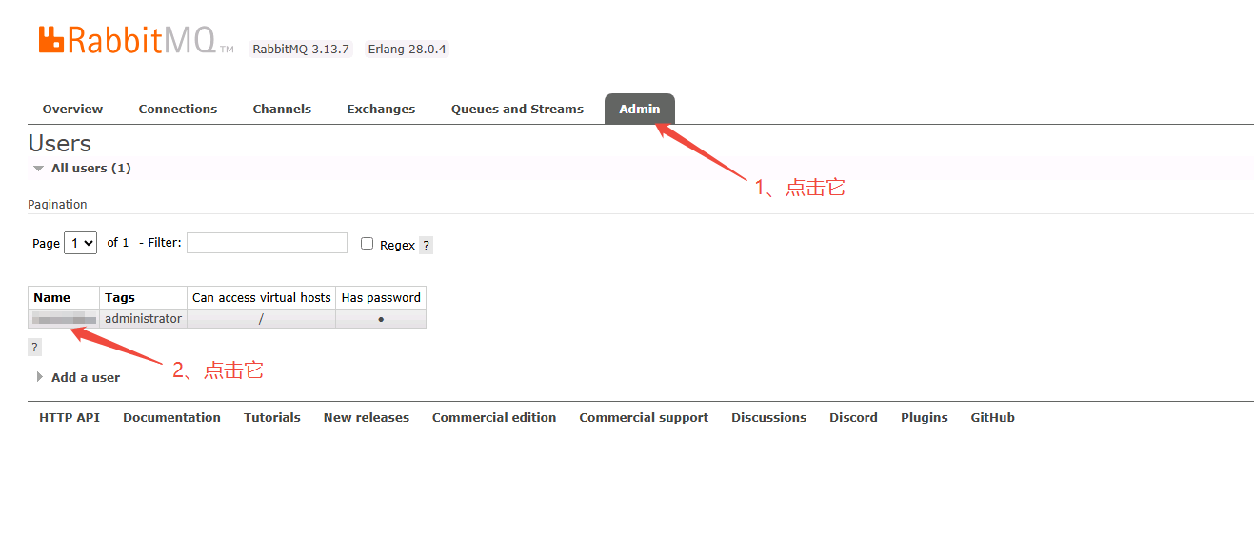Image resolution: width=1254 pixels, height=540 pixels.
Task: Focus the Filter text field
Action: point(267,243)
